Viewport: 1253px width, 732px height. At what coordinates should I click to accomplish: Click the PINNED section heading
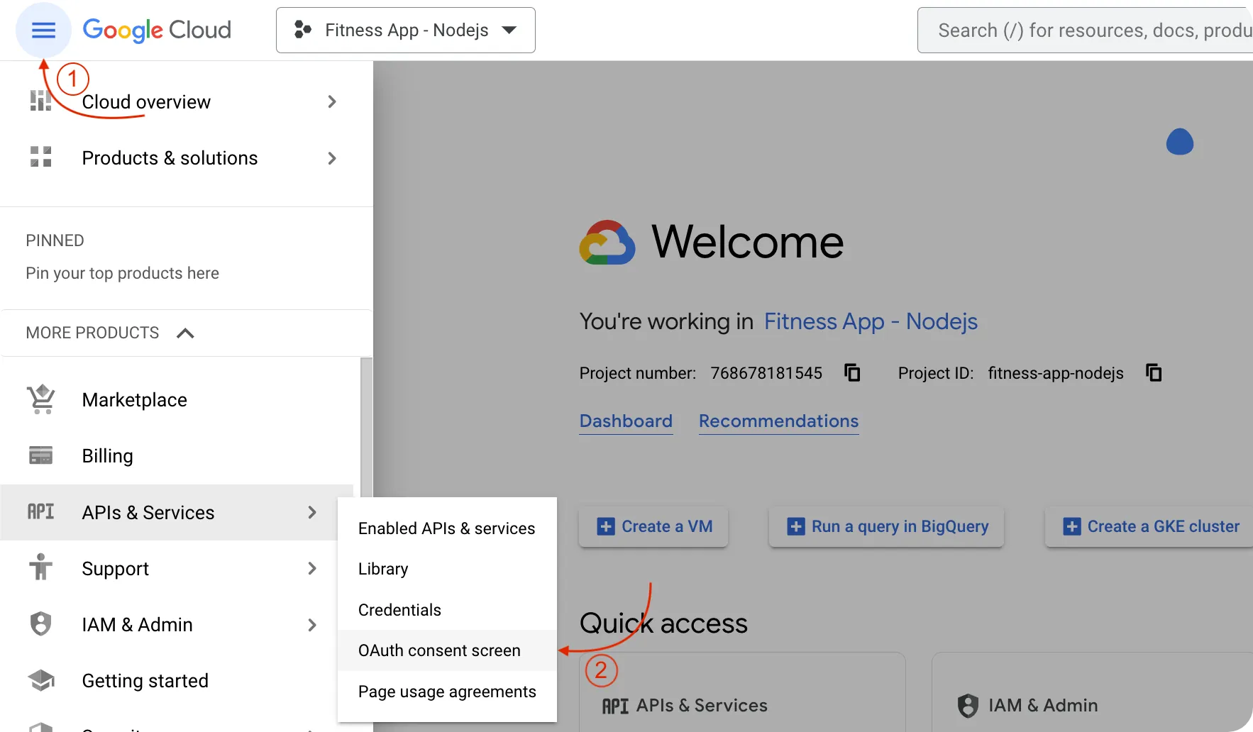click(55, 240)
